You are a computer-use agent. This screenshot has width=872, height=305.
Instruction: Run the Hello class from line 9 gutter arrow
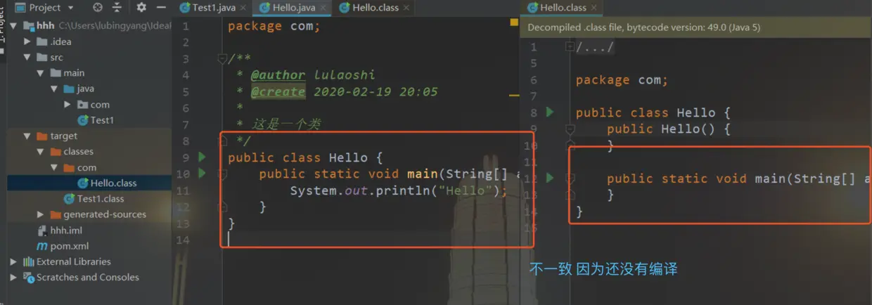click(203, 157)
